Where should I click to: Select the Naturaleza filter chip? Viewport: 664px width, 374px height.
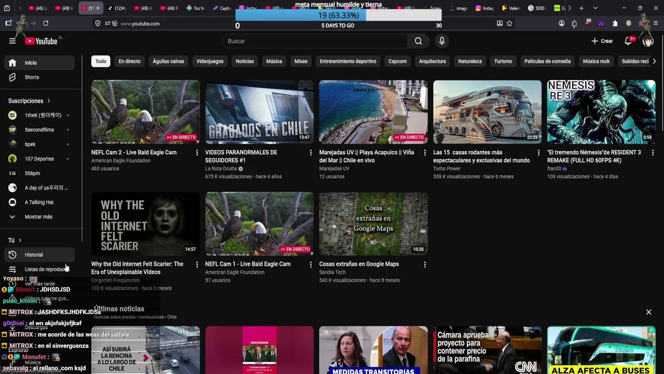(x=470, y=61)
